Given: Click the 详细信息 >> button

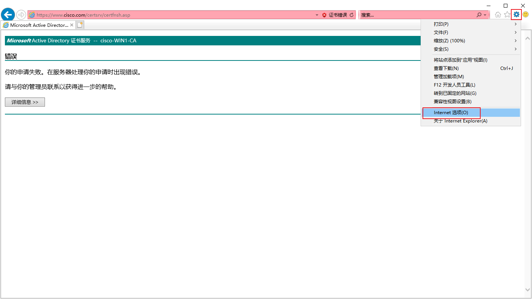Looking at the screenshot, I should click(x=25, y=102).
